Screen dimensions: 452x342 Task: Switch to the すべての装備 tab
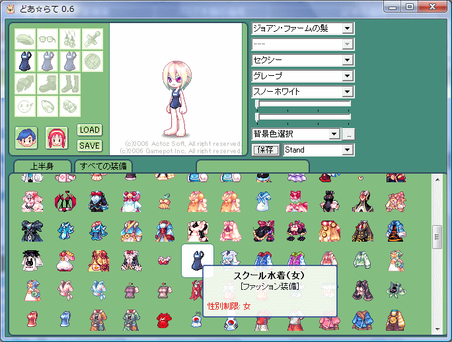pos(103,166)
